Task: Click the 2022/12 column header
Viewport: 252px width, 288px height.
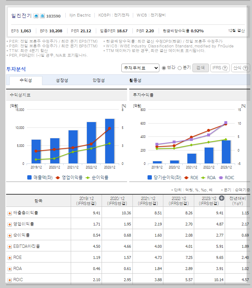Action: coord(179,201)
